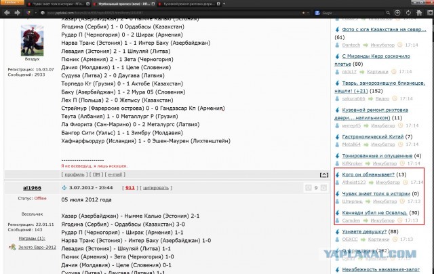Open topic 'Кузовной ремонт.рихтовка двери' in sidebar
Screen dimensions: 434x274
[371, 114]
